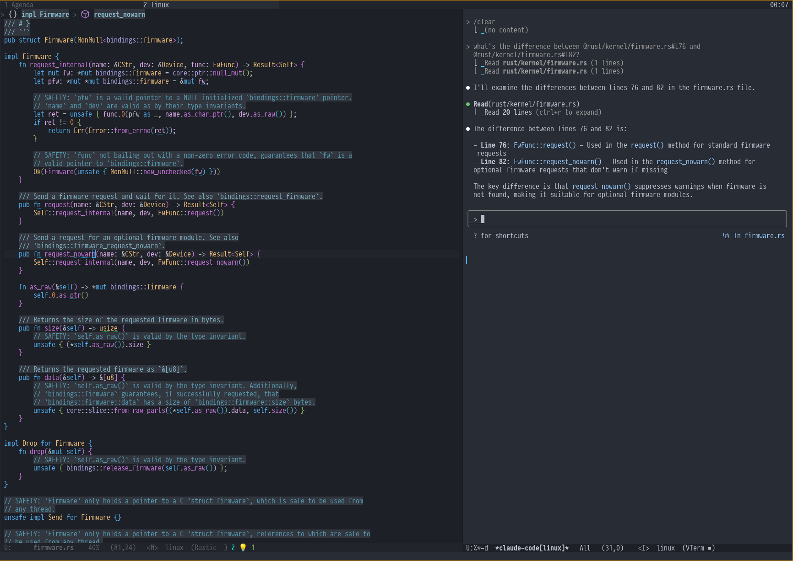
Task: Click the <N> evil state indicator
Action: pyautogui.click(x=152, y=547)
